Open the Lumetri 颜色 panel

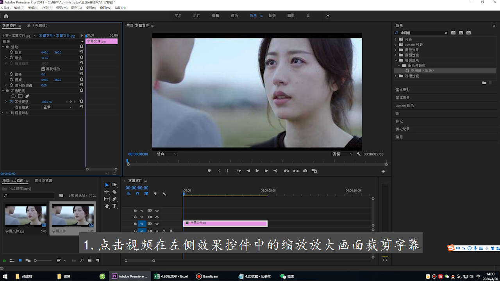pos(405,105)
